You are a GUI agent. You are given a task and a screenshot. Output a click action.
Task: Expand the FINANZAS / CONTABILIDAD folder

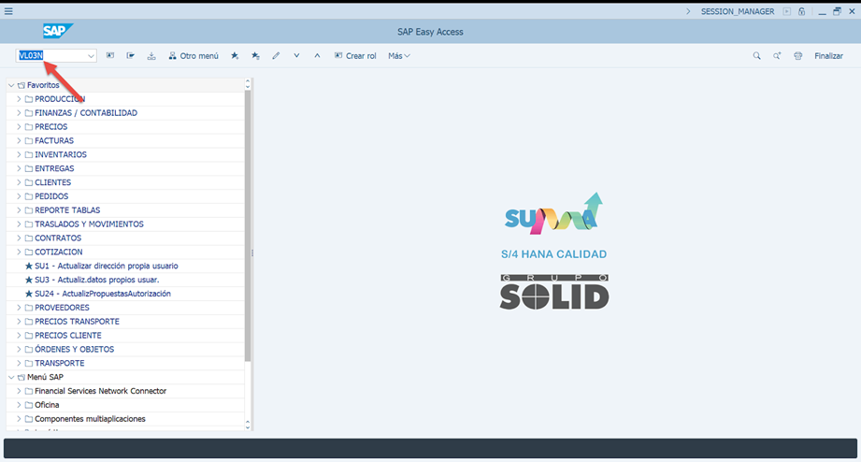pyautogui.click(x=19, y=113)
